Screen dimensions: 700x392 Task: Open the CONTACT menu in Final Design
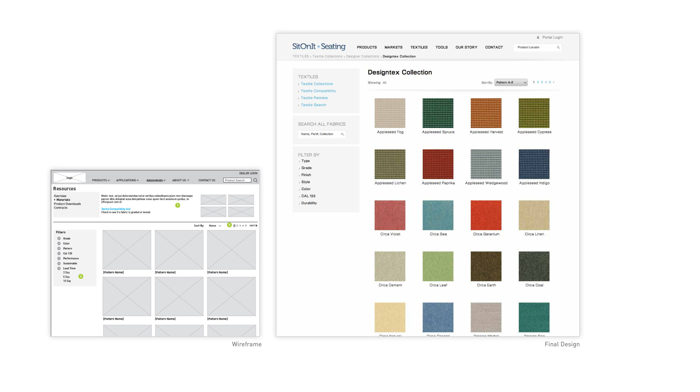(494, 47)
